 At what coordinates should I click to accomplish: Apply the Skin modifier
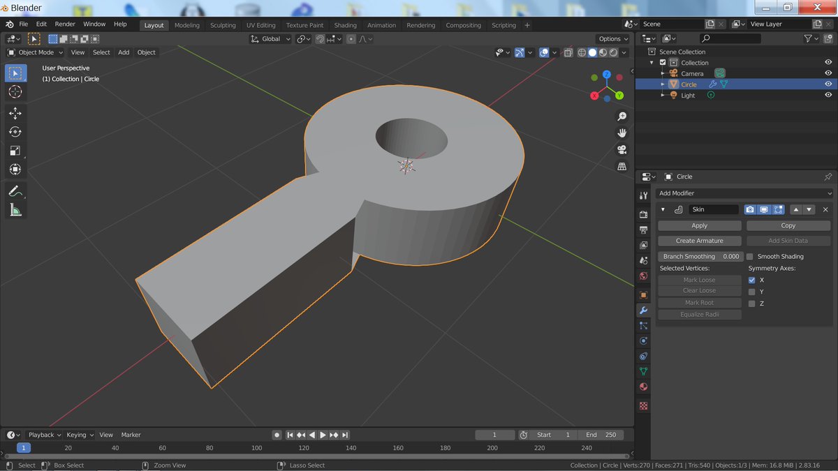point(699,225)
